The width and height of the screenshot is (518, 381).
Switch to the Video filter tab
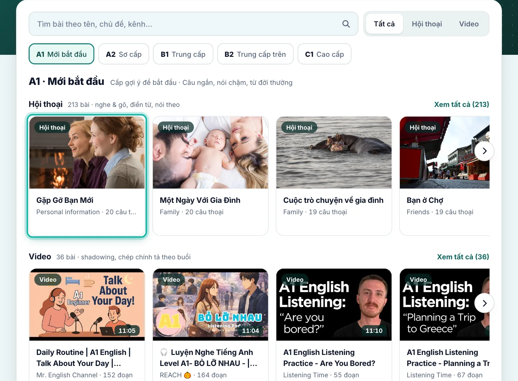469,24
